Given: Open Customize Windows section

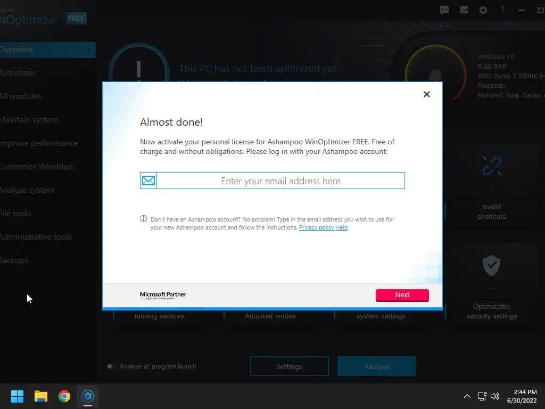Looking at the screenshot, I should click(37, 167).
